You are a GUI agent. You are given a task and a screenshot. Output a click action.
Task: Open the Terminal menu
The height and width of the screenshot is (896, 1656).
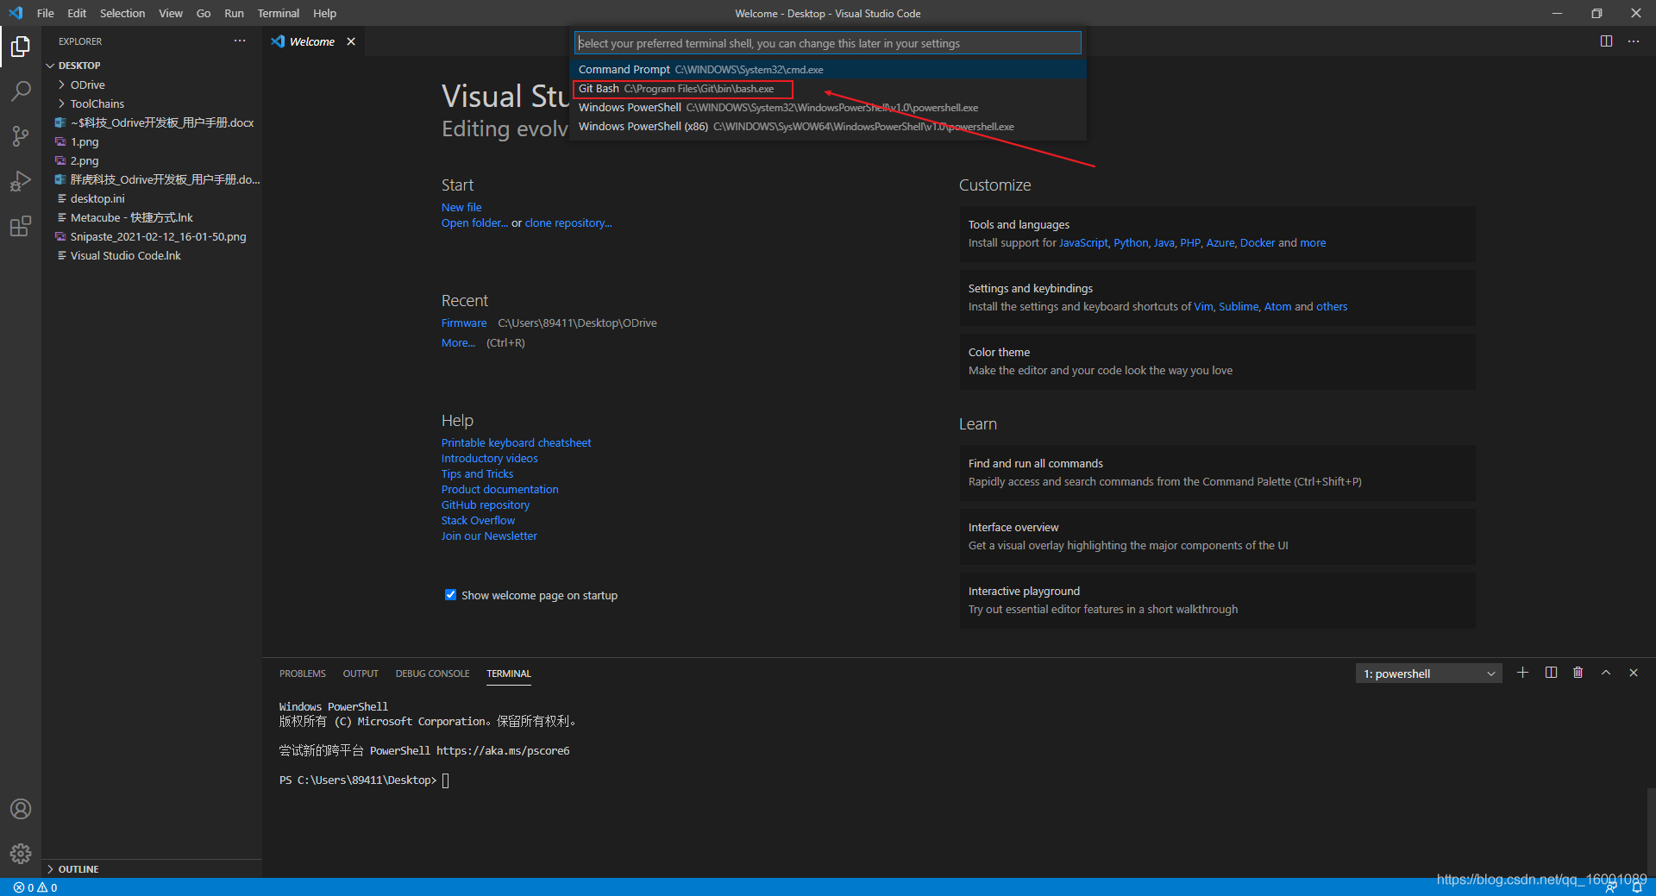278,13
